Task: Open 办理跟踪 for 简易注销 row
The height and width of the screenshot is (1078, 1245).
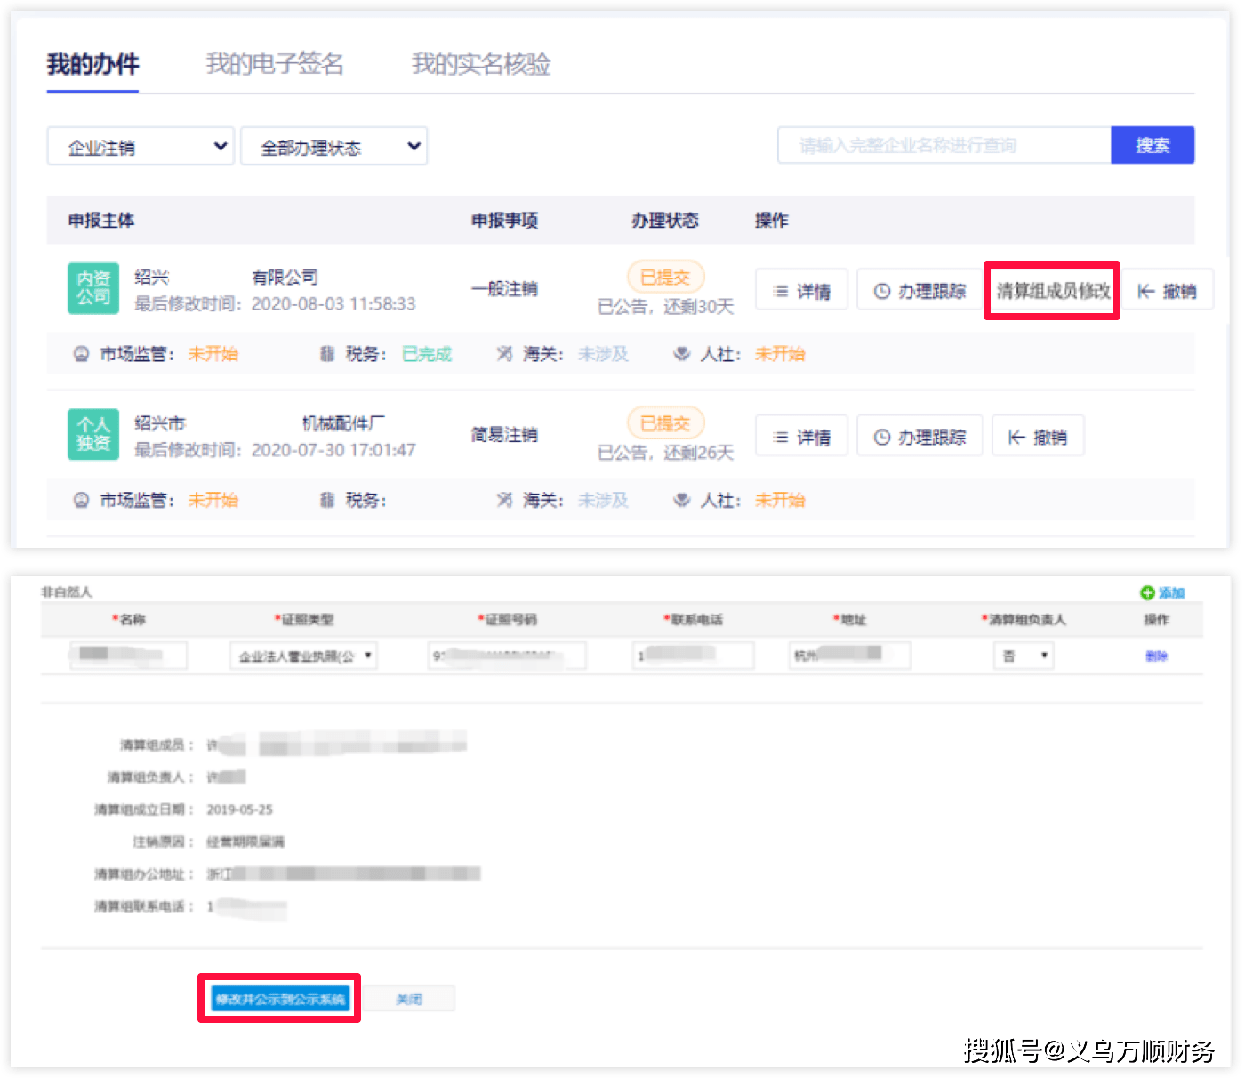Action: coord(920,436)
